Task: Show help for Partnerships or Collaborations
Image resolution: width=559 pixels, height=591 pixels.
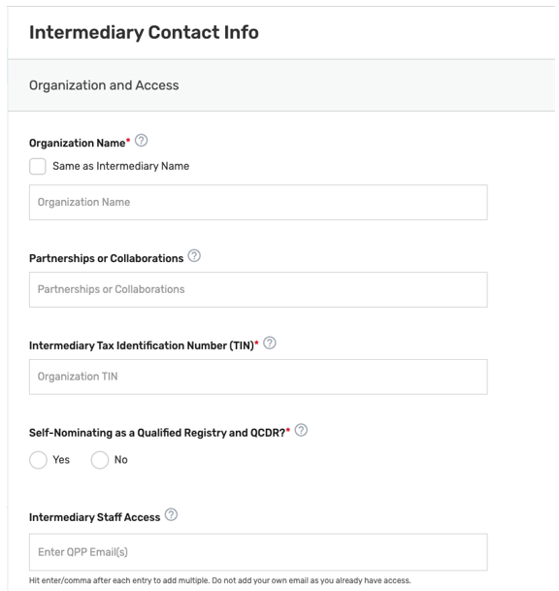Action: click(x=194, y=256)
